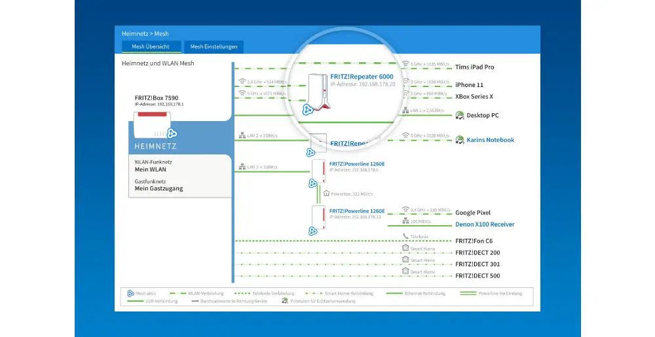The width and height of the screenshot is (655, 337).
Task: Click the USB-Verbindung legend entry
Action: (x=153, y=301)
